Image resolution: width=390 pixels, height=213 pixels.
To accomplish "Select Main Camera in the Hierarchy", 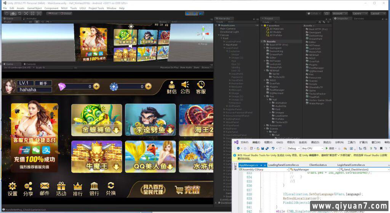I will point(228,29).
